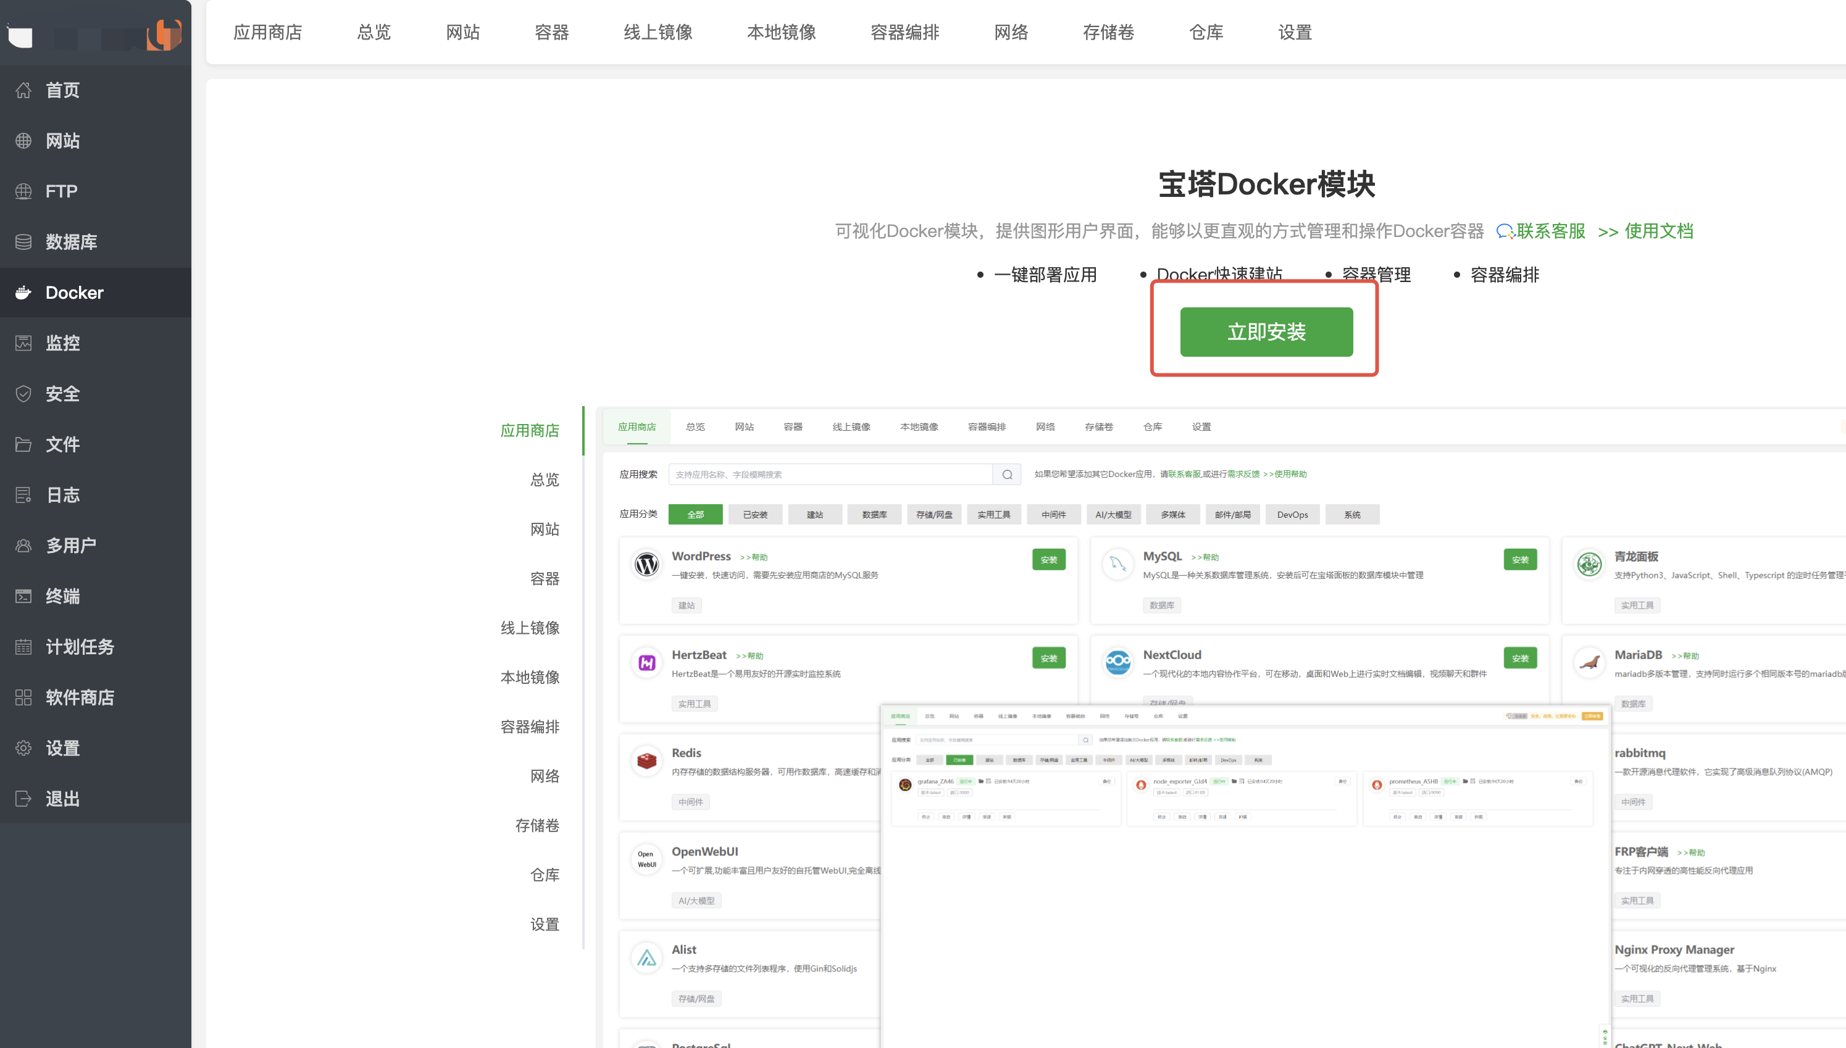Click the terminal icon beside 终端
This screenshot has height=1048, width=1846.
(23, 596)
